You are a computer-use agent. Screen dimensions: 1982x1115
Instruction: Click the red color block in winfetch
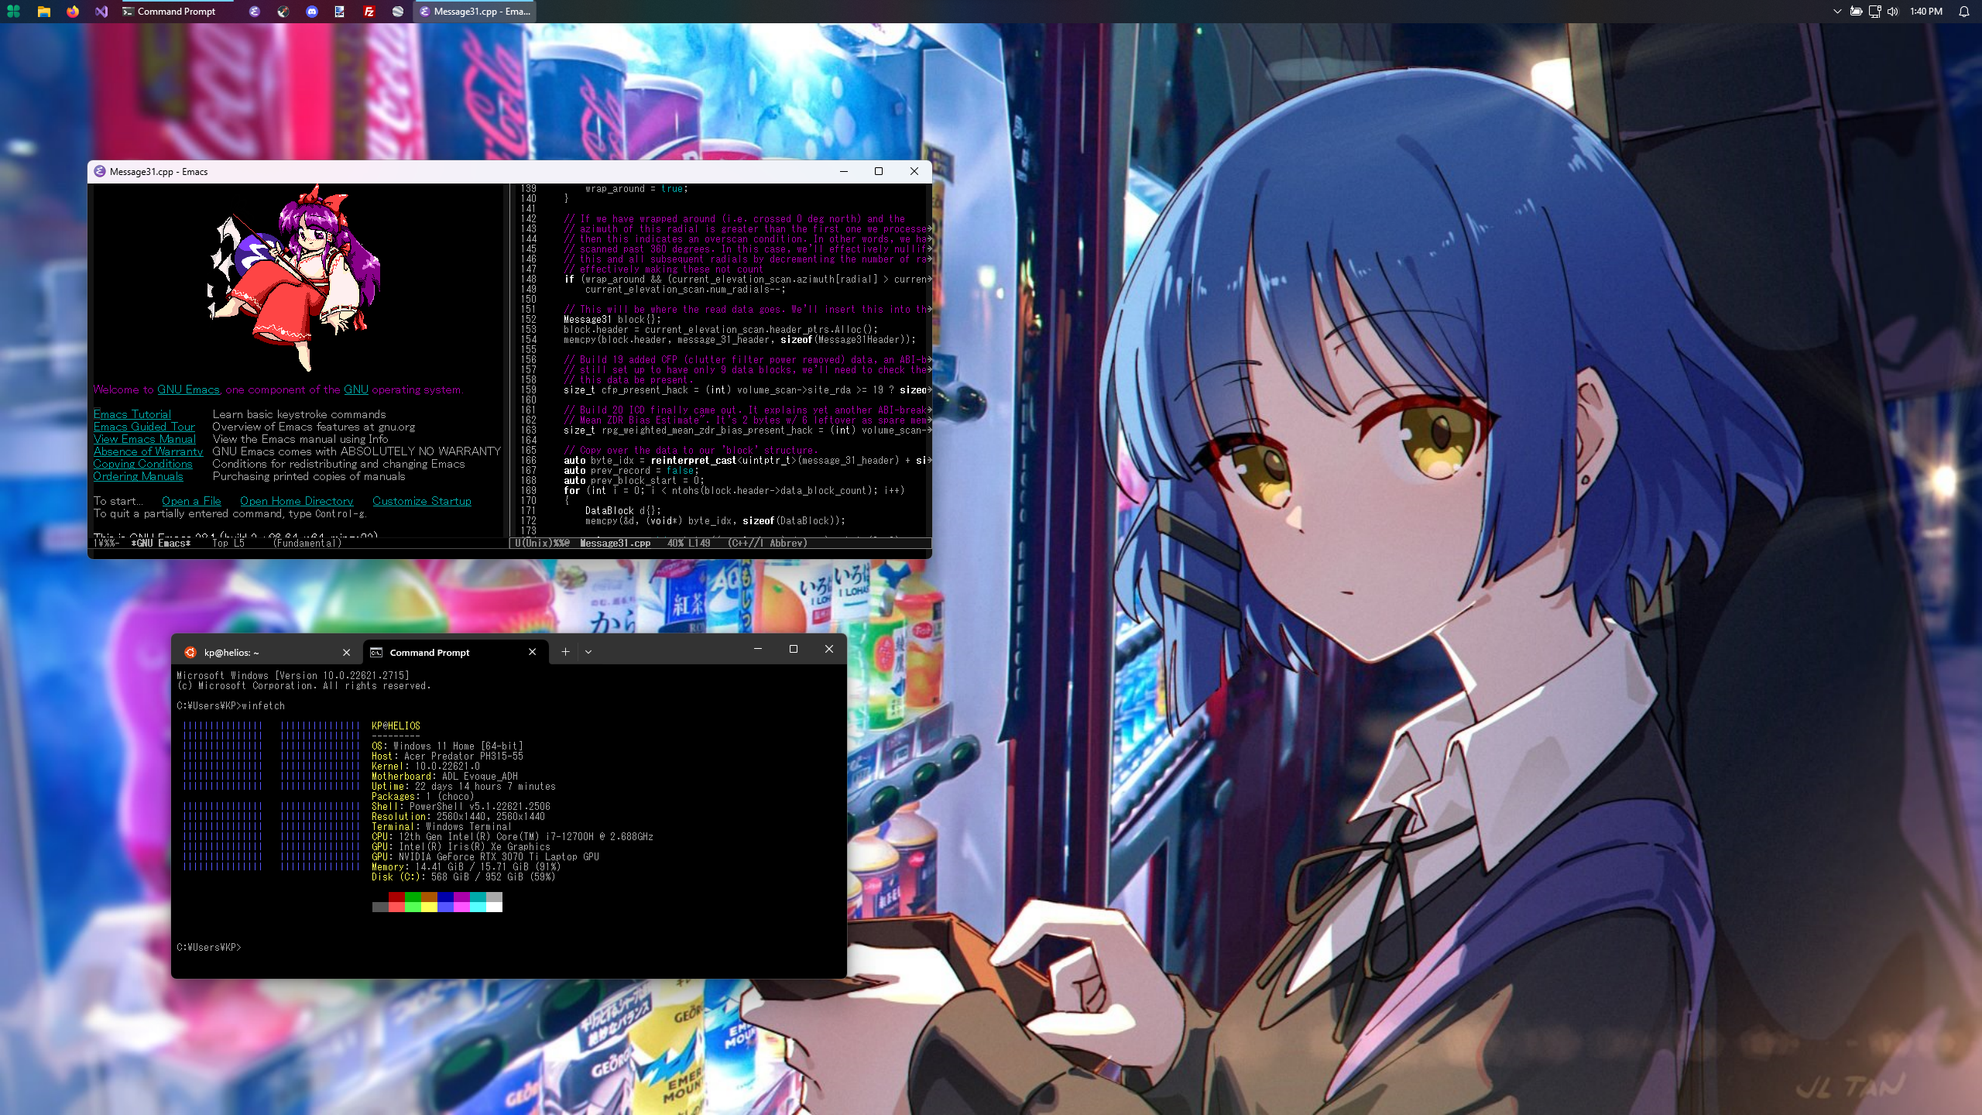396,897
